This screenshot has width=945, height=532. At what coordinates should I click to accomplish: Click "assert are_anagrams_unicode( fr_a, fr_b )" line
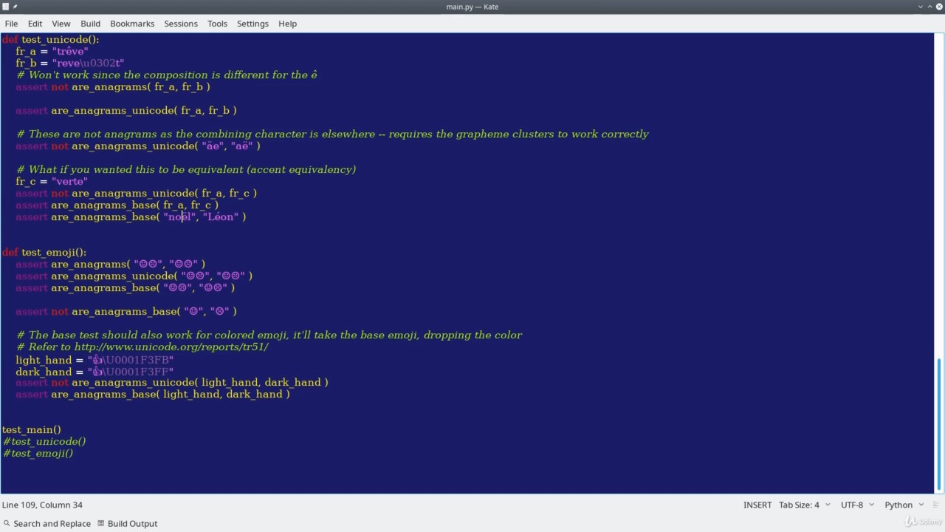click(126, 110)
